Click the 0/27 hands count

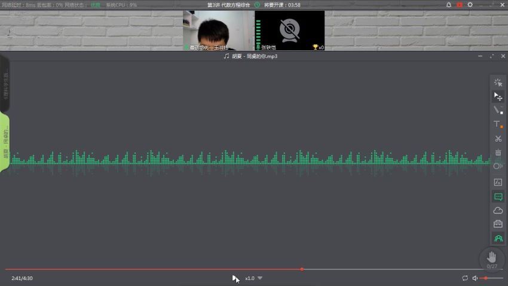click(x=492, y=266)
